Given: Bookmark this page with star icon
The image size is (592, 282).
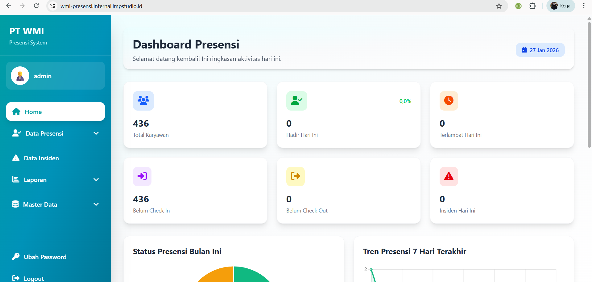Looking at the screenshot, I should click(x=499, y=6).
